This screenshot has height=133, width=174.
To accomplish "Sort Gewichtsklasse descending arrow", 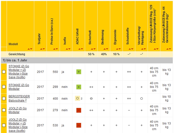I will click(170, 49).
